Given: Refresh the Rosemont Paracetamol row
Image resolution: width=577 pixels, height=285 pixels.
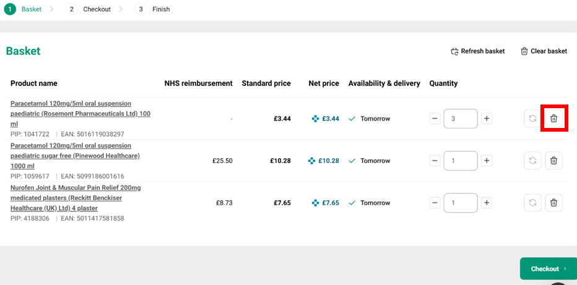Looking at the screenshot, I should pos(532,118).
